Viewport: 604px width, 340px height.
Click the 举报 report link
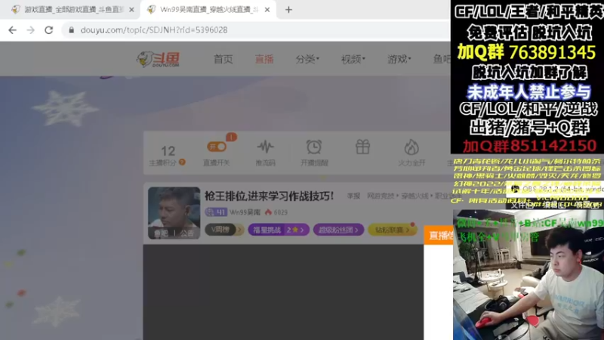coord(353,196)
